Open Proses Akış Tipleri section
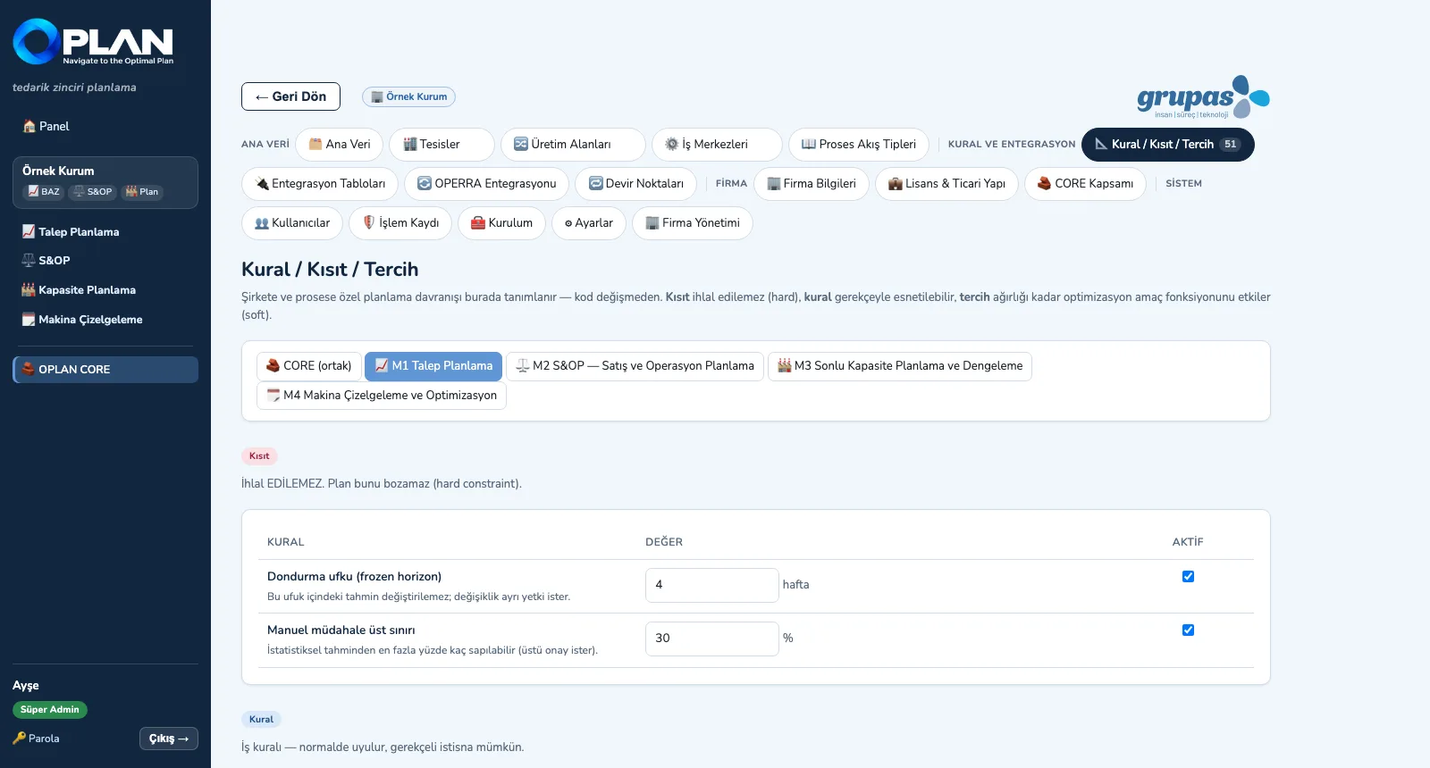The width and height of the screenshot is (1430, 768). (x=859, y=145)
